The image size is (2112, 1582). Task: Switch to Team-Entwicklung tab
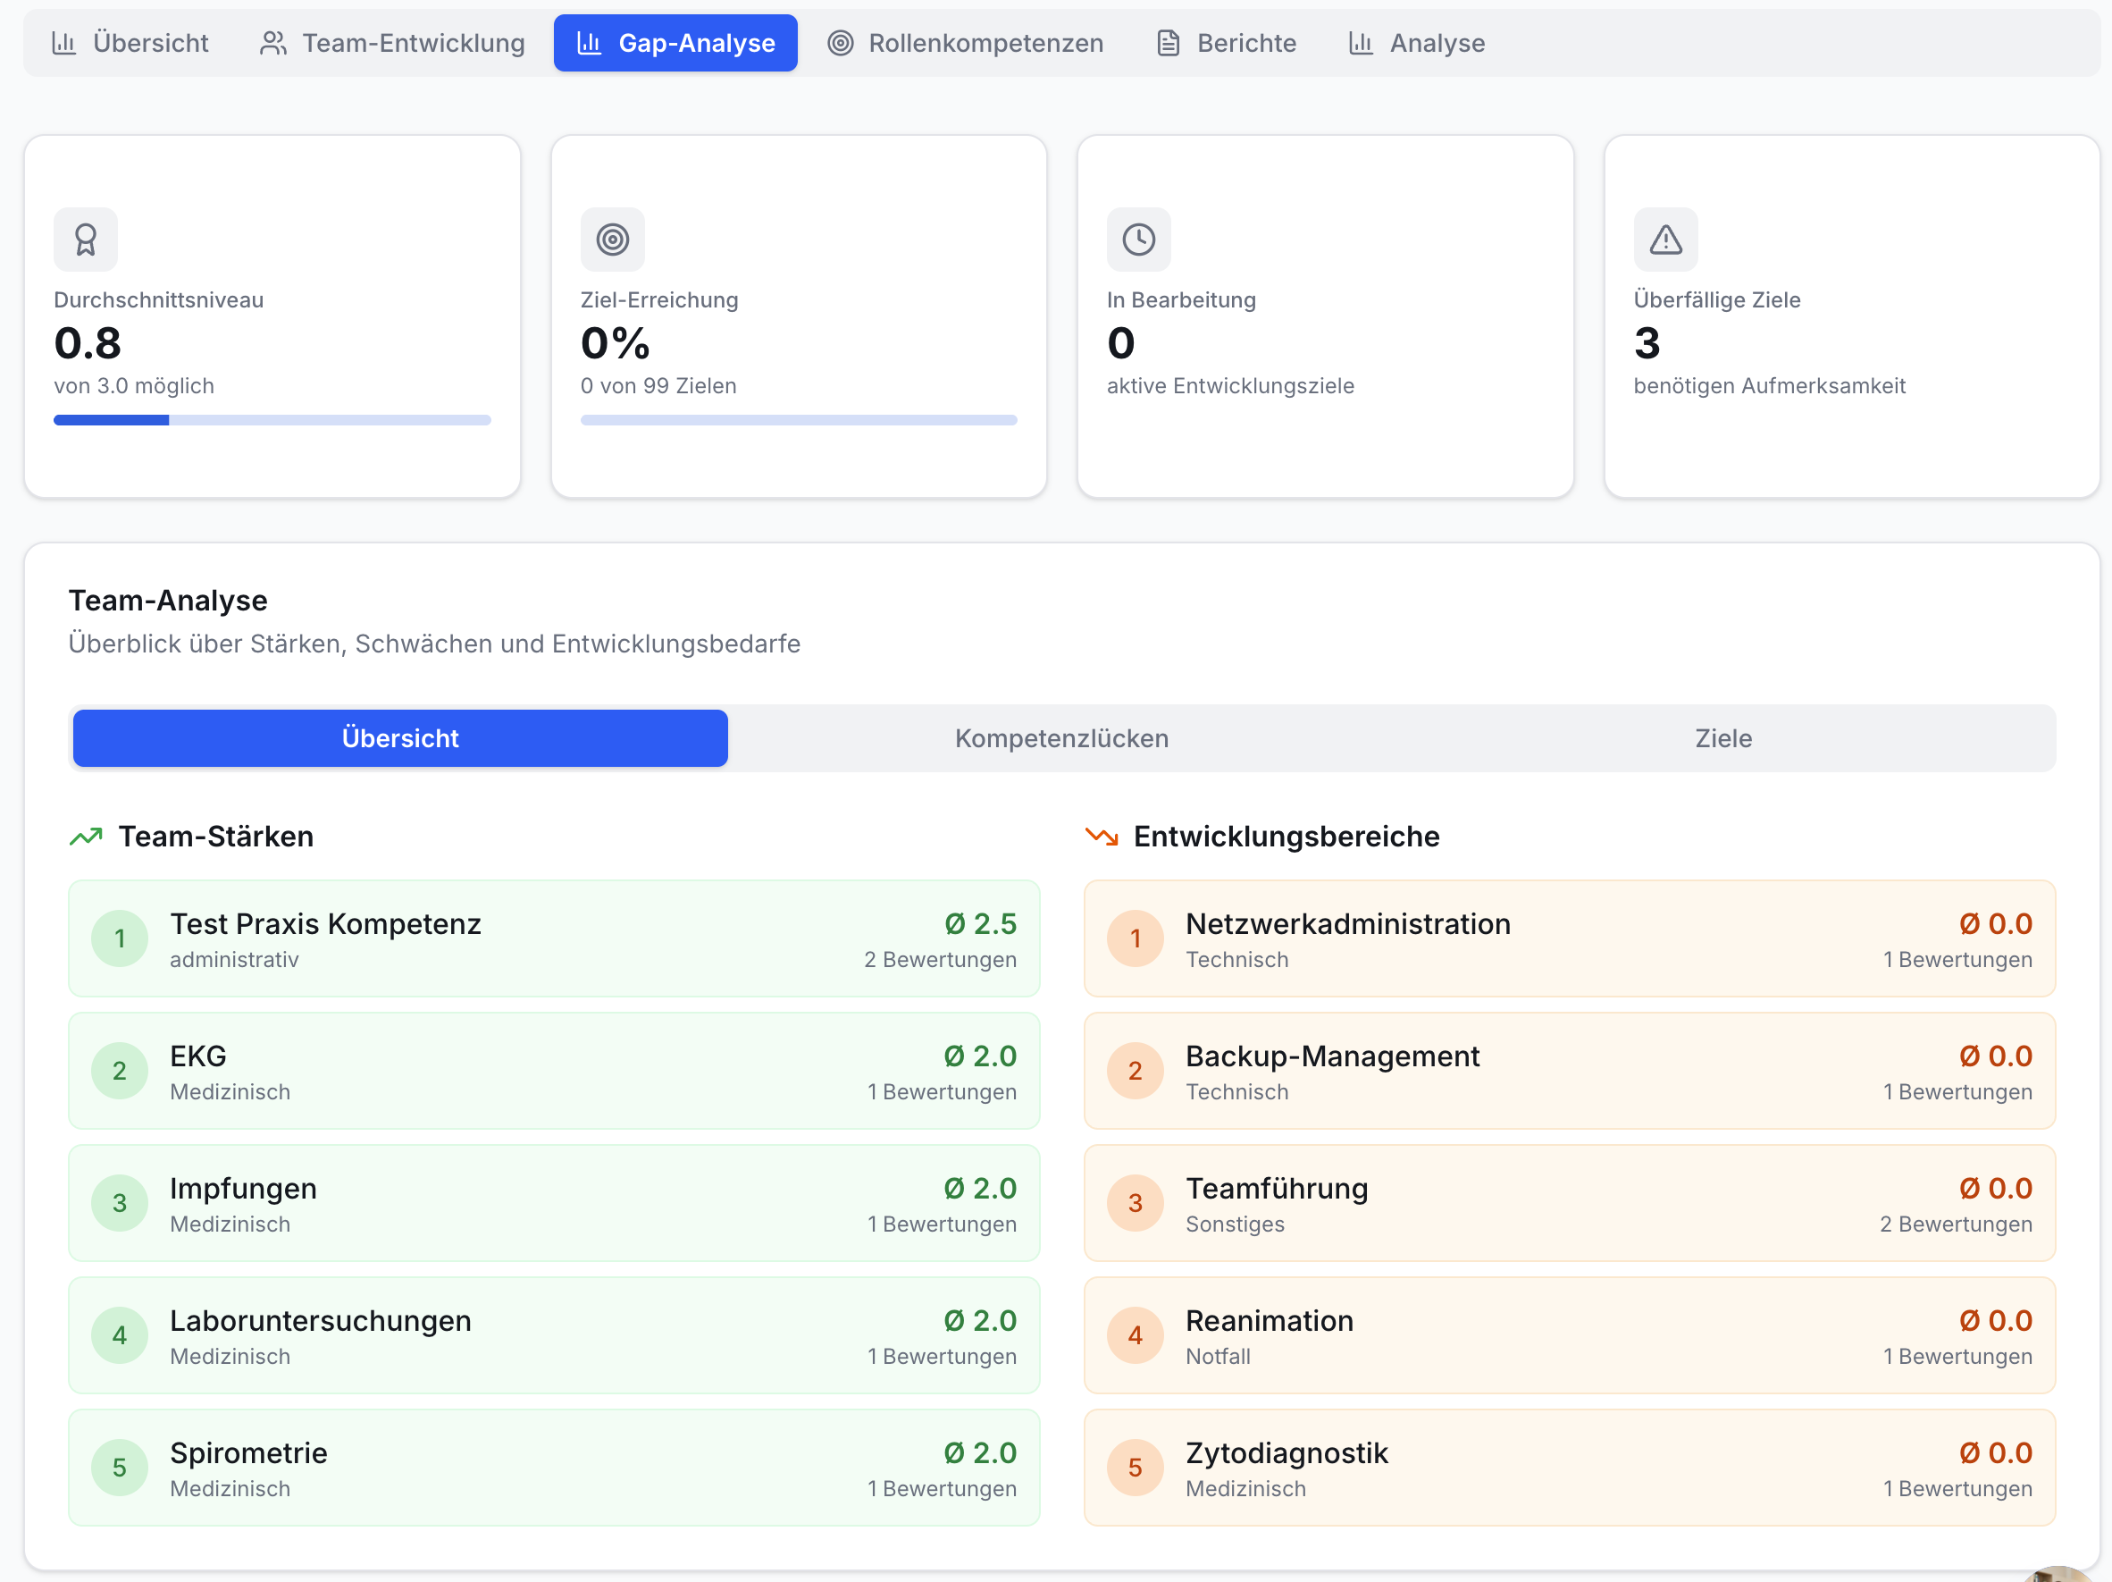click(x=391, y=43)
